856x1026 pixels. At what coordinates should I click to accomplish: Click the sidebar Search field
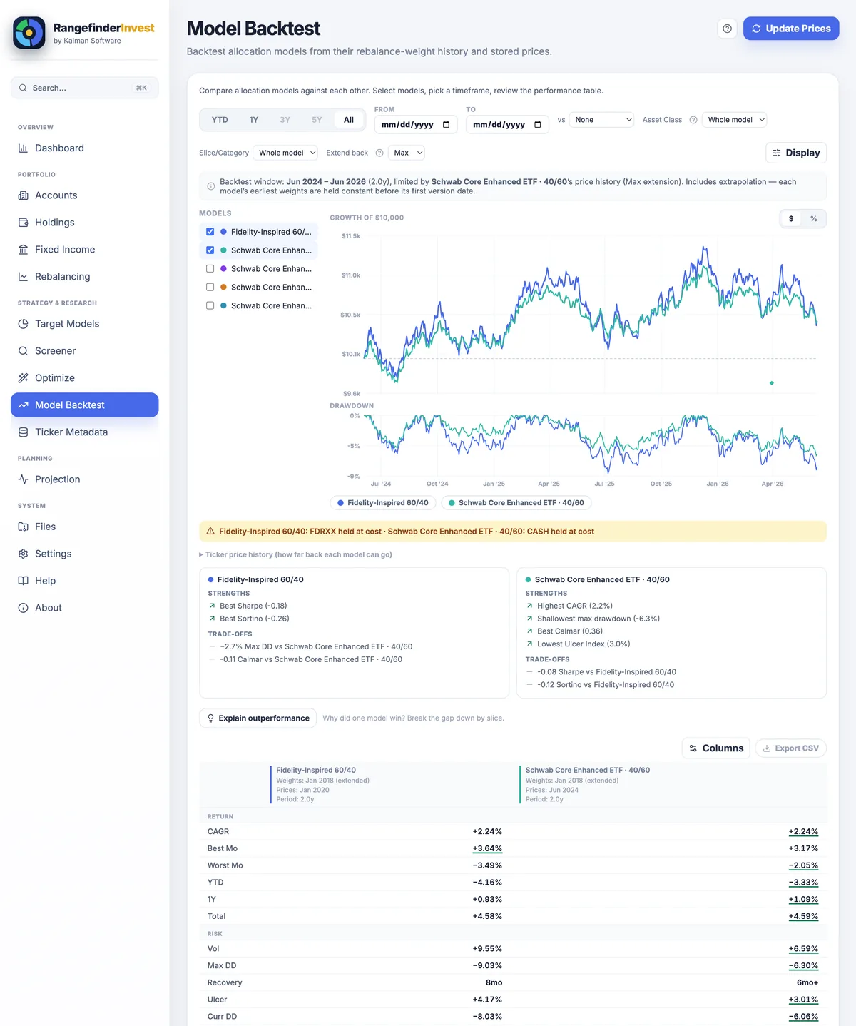(x=85, y=88)
